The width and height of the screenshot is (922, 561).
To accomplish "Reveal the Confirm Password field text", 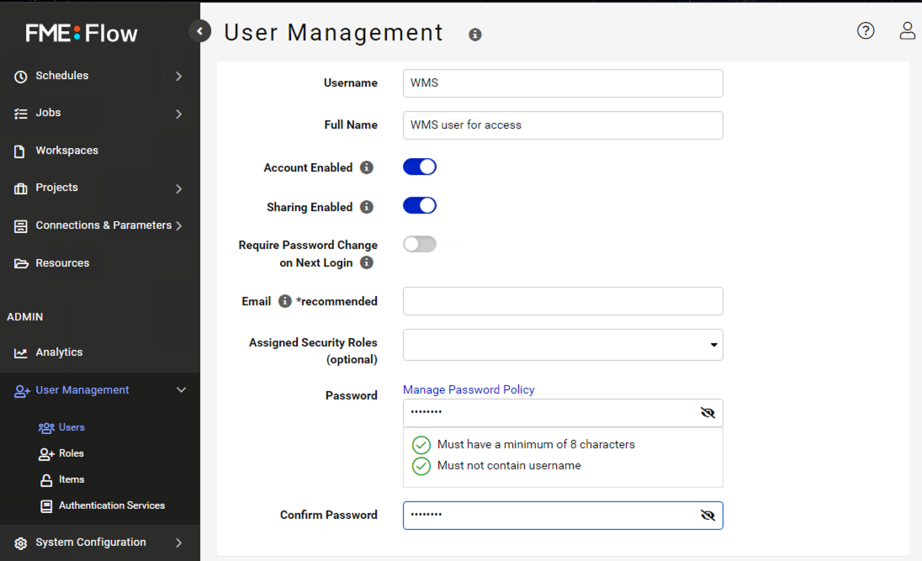I will [x=707, y=515].
